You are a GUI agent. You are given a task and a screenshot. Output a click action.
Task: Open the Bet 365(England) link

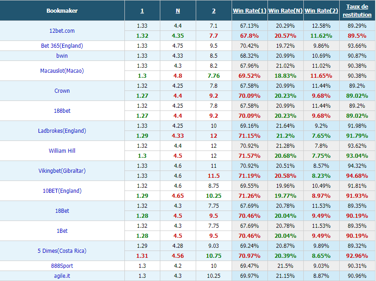click(62, 45)
